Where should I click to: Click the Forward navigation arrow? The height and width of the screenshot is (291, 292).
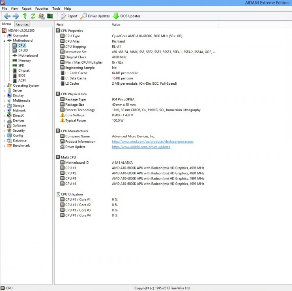pyautogui.click(x=16, y=16)
